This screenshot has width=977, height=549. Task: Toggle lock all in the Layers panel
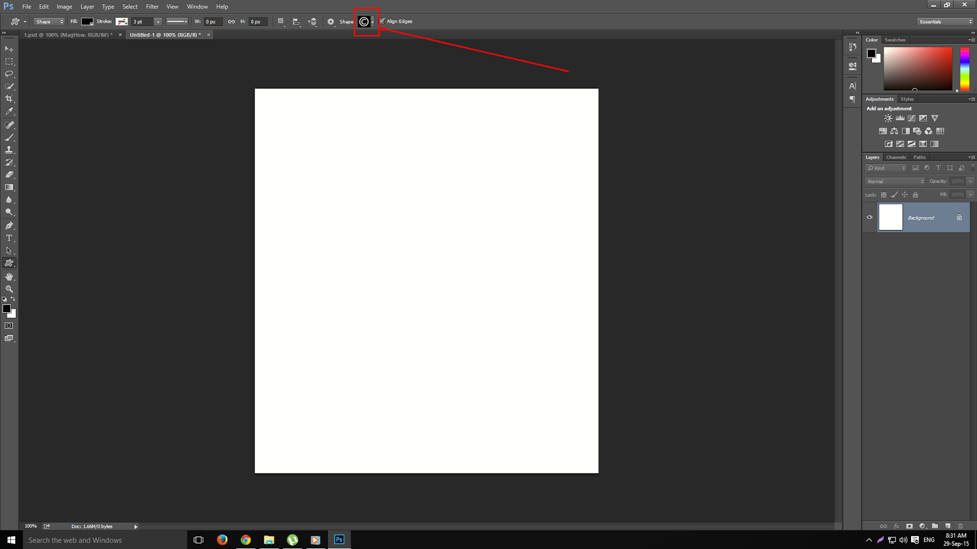(x=915, y=195)
